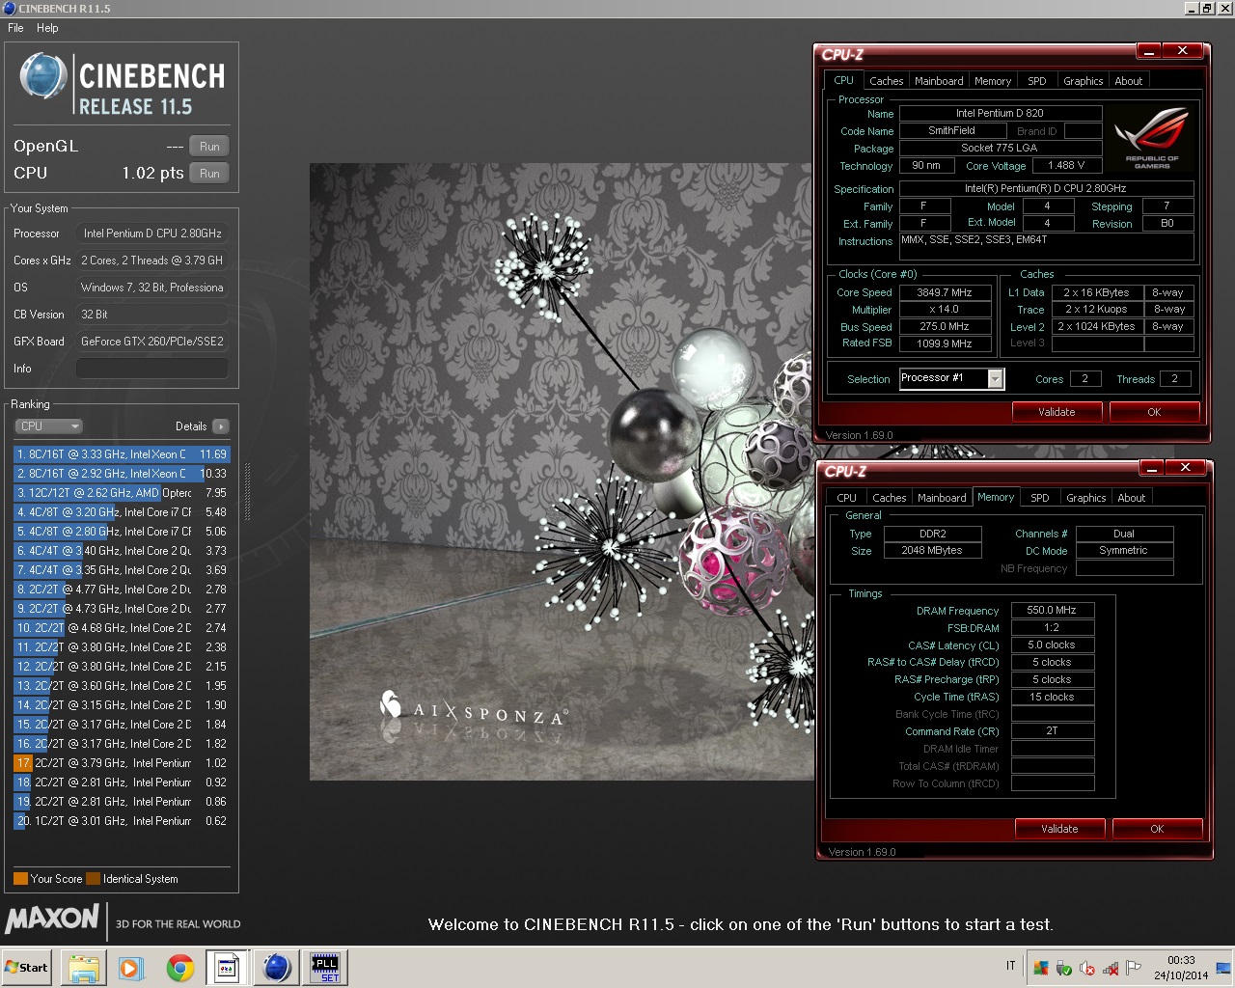Open the PLL SET taskbar application

(326, 967)
